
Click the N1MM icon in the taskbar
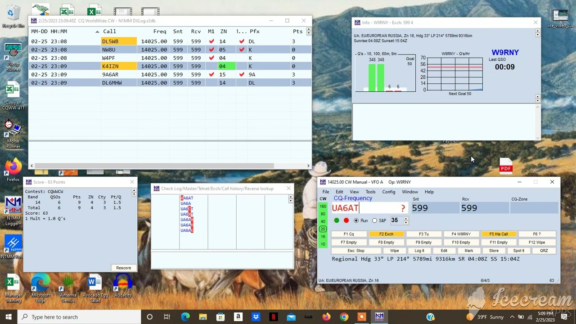[379, 317]
